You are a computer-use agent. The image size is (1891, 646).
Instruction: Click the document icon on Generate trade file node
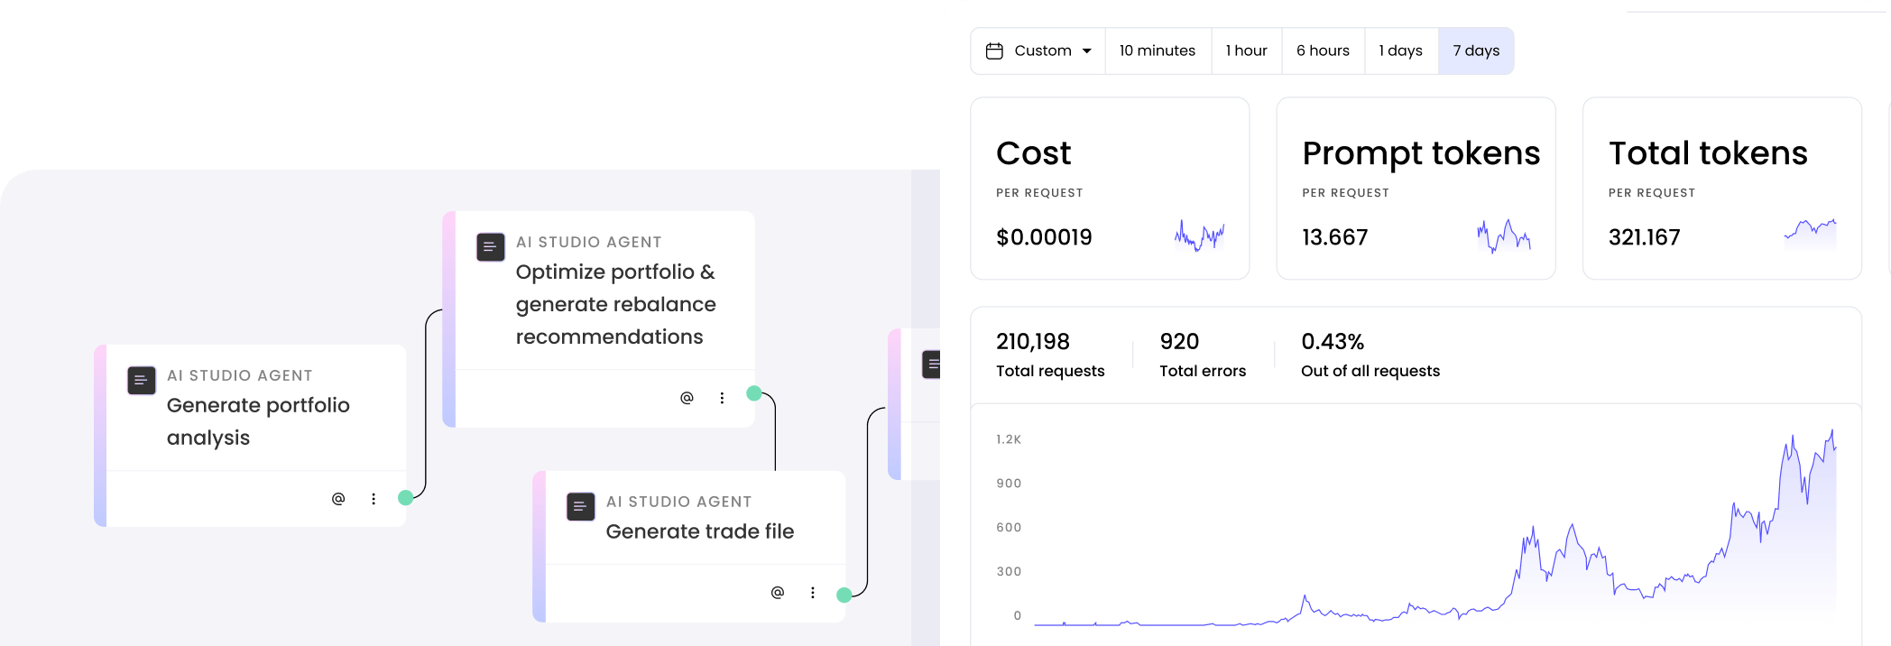click(580, 506)
